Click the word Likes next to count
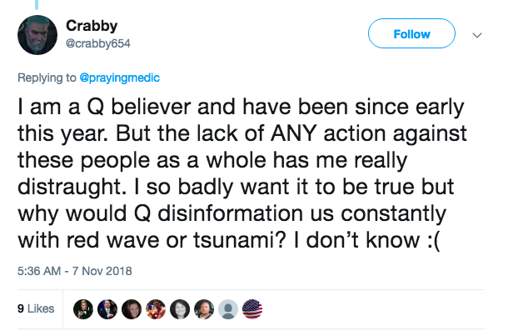This screenshot has width=508, height=331. tap(41, 308)
